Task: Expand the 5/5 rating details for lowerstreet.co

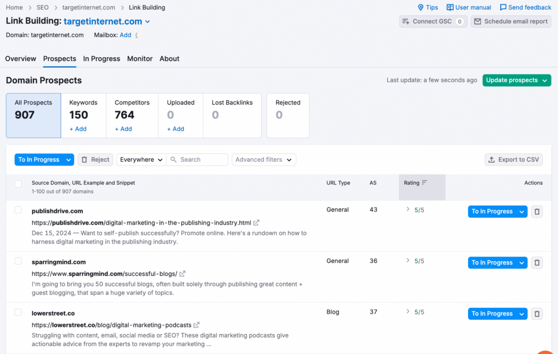Action: coord(408,312)
